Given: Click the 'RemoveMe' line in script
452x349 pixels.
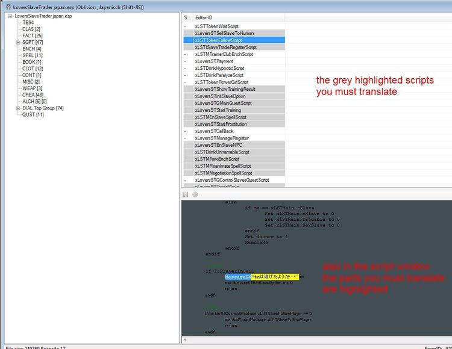Looking at the screenshot, I should (256, 242).
